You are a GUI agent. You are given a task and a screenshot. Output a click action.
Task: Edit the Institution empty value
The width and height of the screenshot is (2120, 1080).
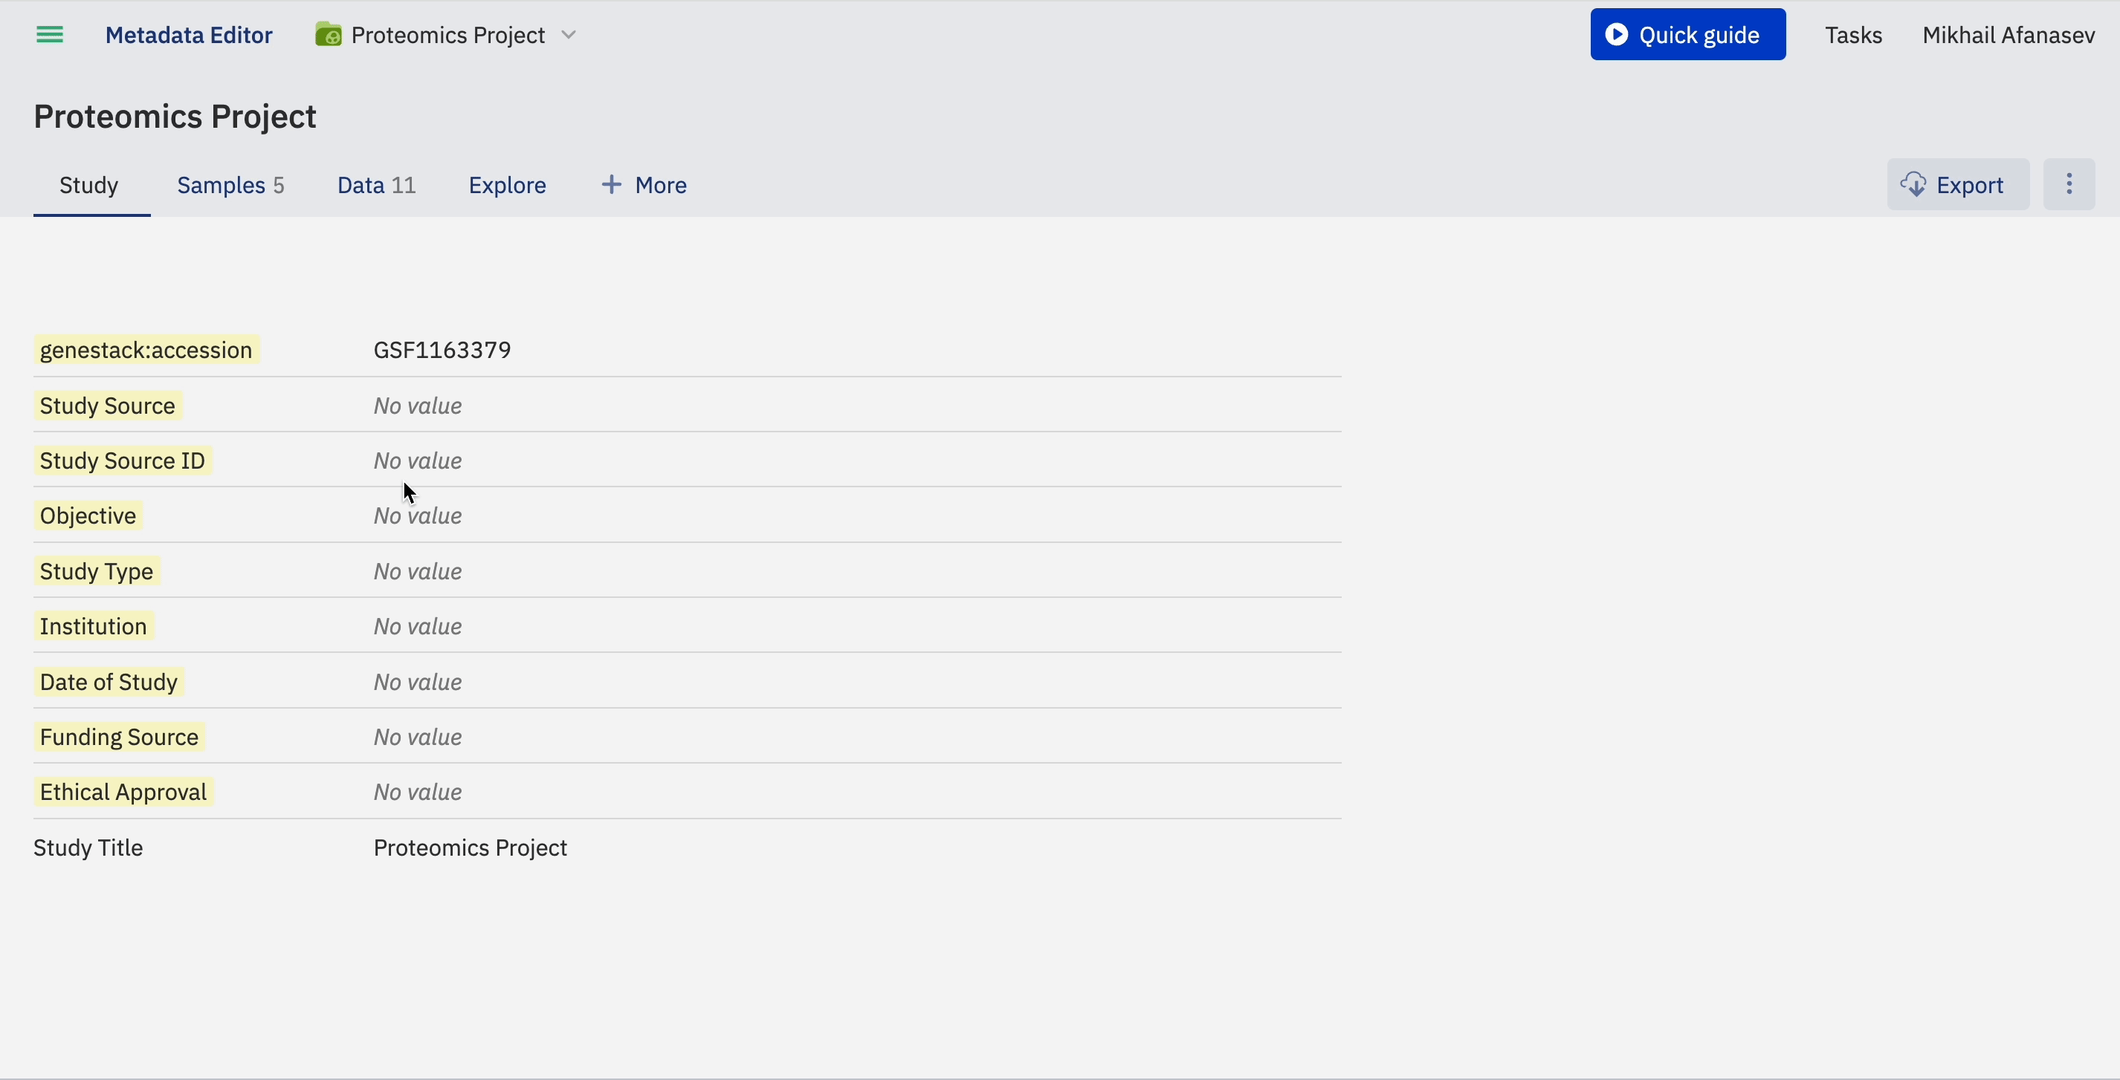[417, 626]
